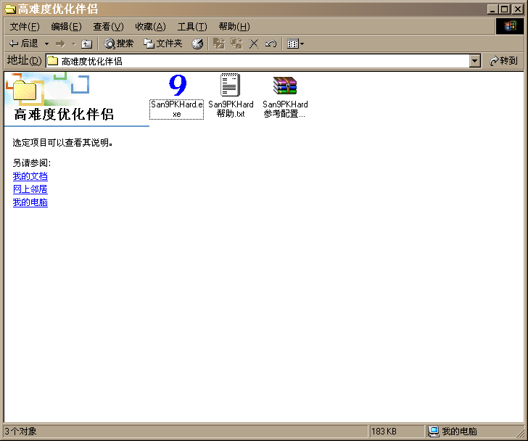Image resolution: width=528 pixels, height=441 pixels.
Task: Open the 收藏(A) menu
Action: (151, 27)
